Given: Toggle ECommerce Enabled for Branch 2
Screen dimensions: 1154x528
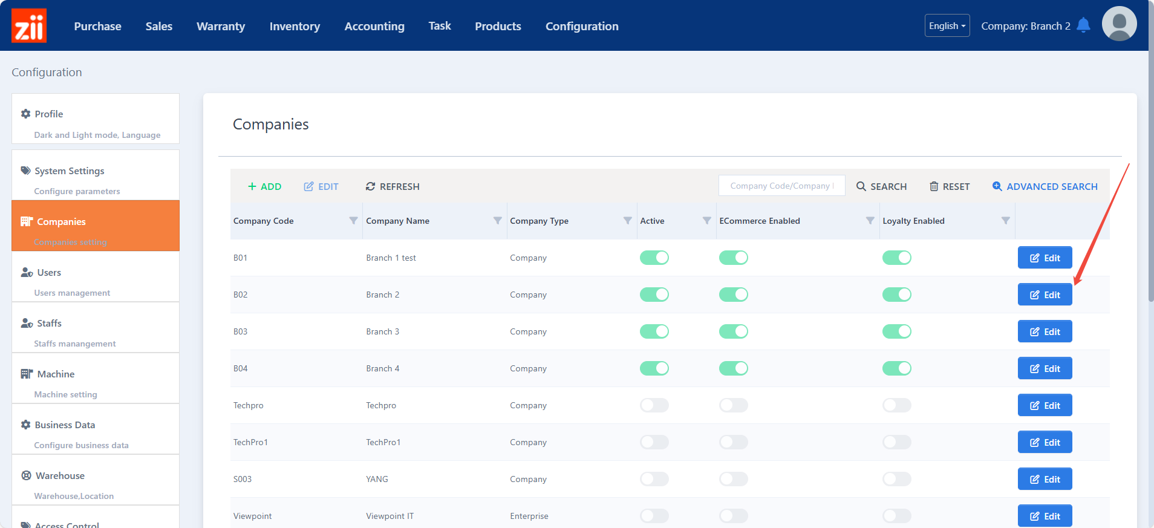Looking at the screenshot, I should tap(734, 295).
